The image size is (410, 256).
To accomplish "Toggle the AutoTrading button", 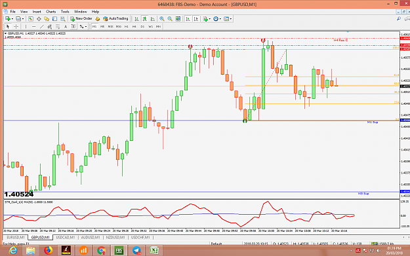I will click(x=115, y=18).
